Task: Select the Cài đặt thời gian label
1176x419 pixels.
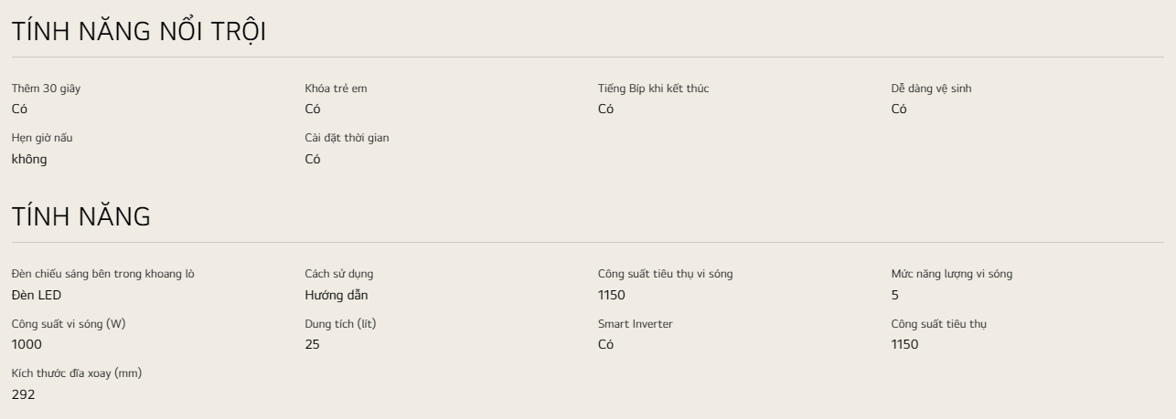Action: pos(353,138)
